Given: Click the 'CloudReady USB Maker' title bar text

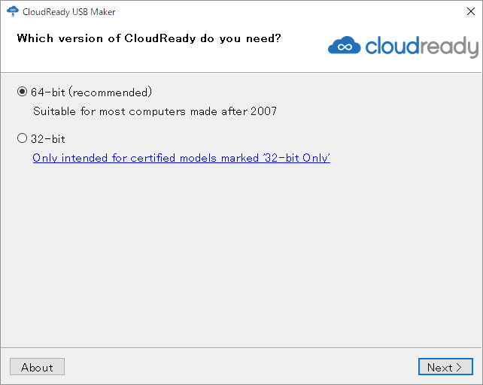Looking at the screenshot, I should tap(68, 12).
